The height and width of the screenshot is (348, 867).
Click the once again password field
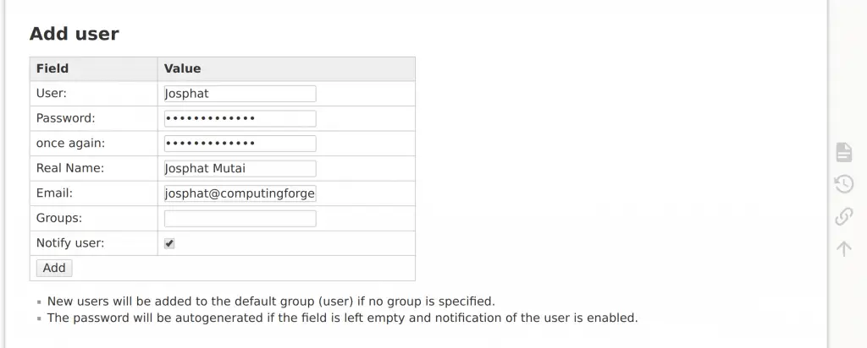pos(240,144)
